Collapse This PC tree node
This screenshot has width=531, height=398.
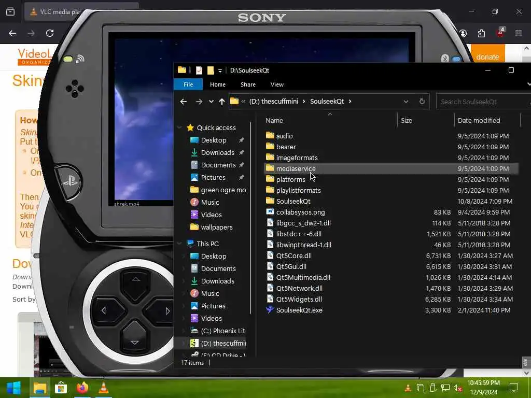(x=179, y=244)
